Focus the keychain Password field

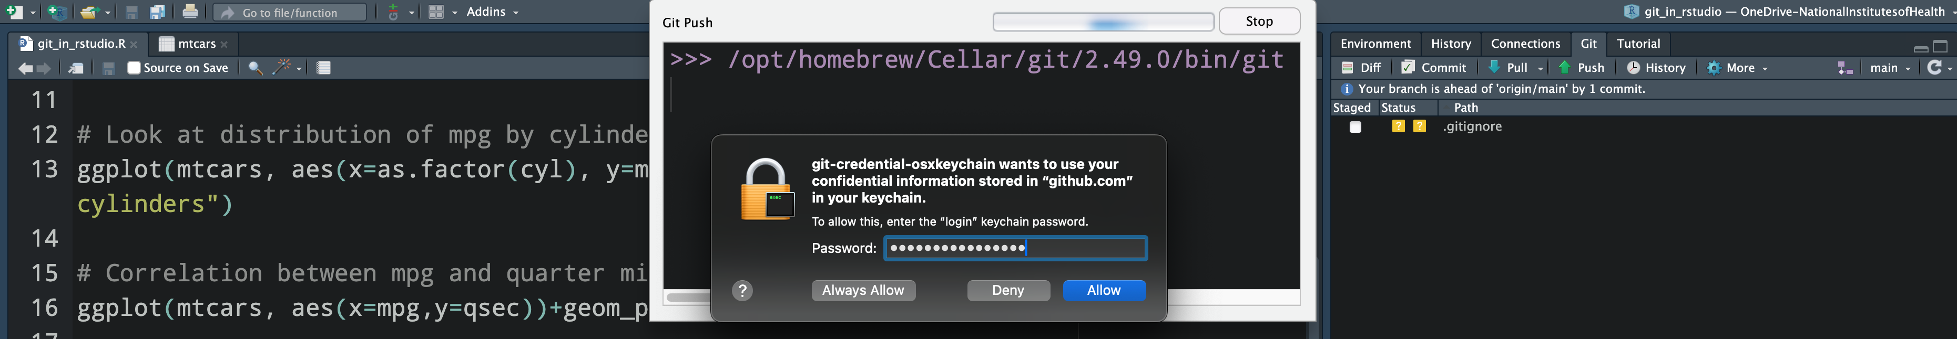coord(1015,248)
